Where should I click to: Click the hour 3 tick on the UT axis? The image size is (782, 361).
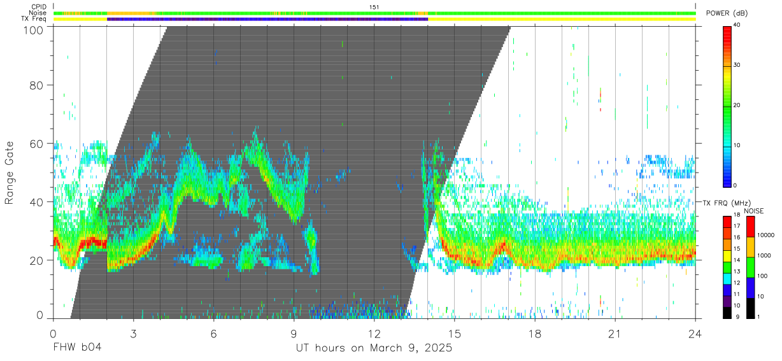133,333
